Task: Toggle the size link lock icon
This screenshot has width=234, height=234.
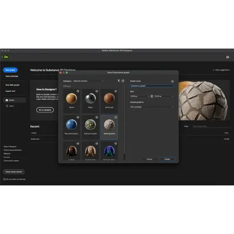Action: coord(152,96)
